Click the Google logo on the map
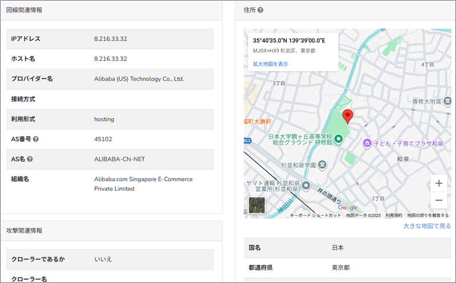This screenshot has height=283, width=456. (x=348, y=207)
